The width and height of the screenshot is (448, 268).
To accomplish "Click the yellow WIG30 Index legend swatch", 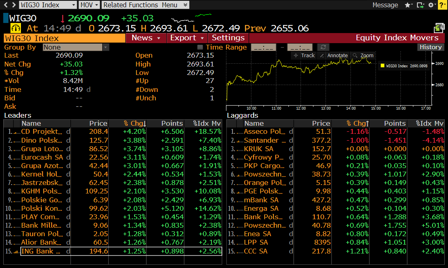I will [x=382, y=65].
